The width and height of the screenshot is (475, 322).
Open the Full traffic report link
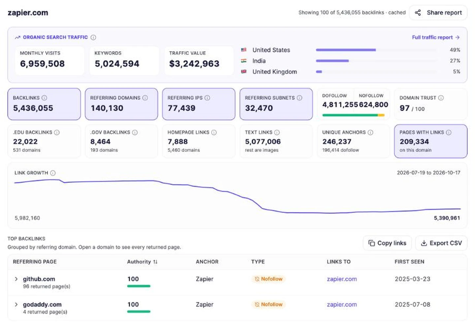[x=436, y=37]
